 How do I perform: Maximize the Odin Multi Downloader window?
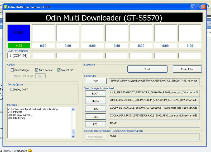click(x=198, y=7)
